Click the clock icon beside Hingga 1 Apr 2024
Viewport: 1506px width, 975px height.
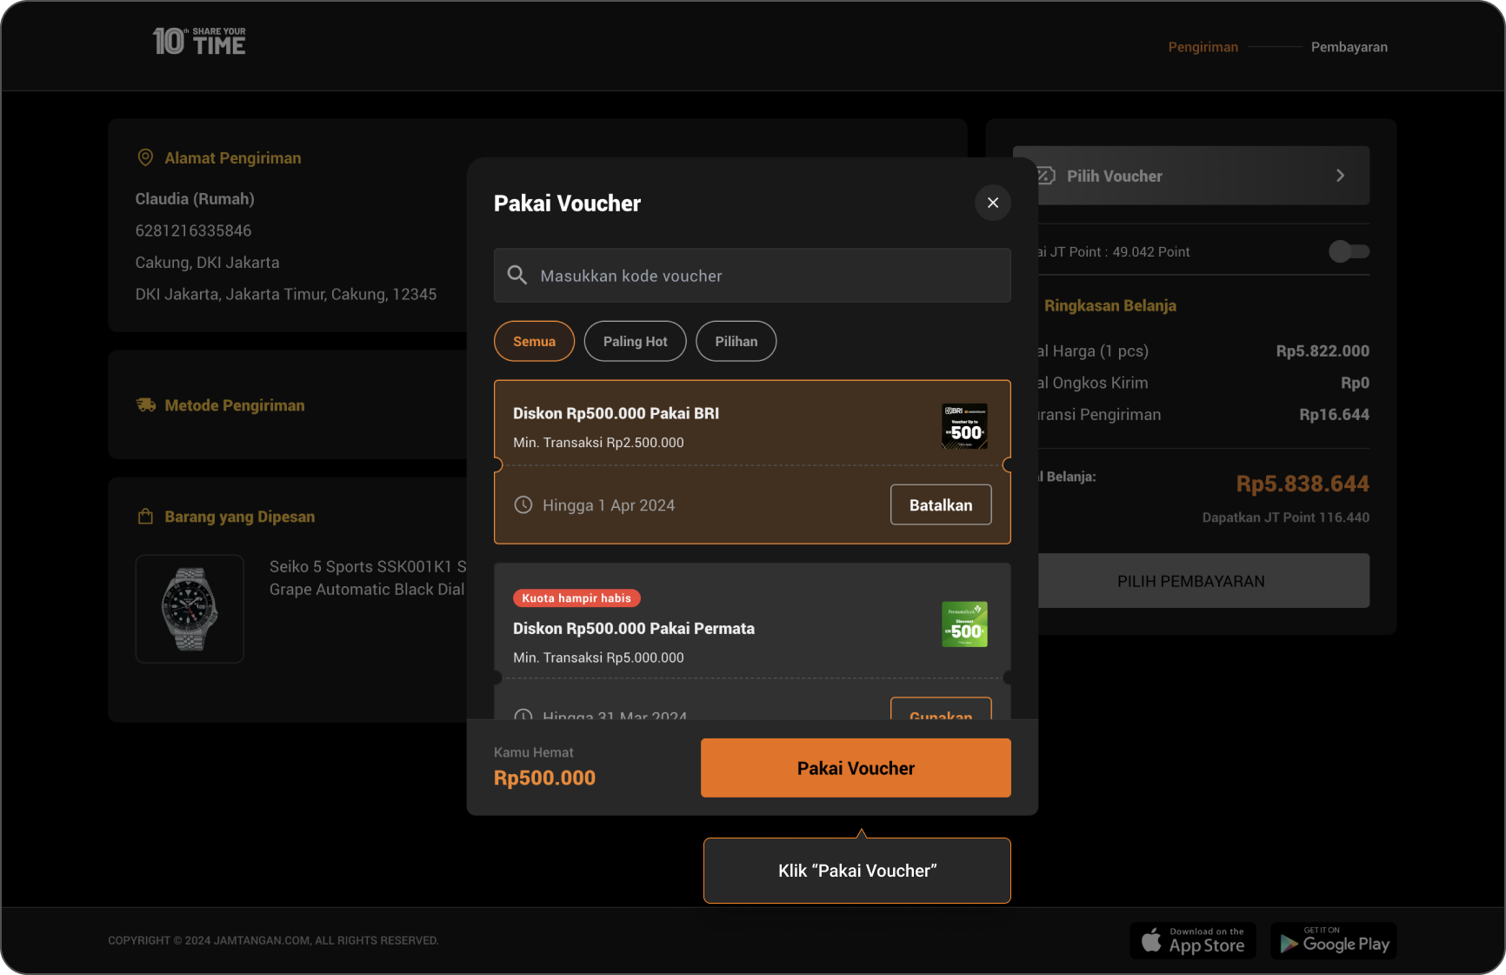click(x=523, y=504)
